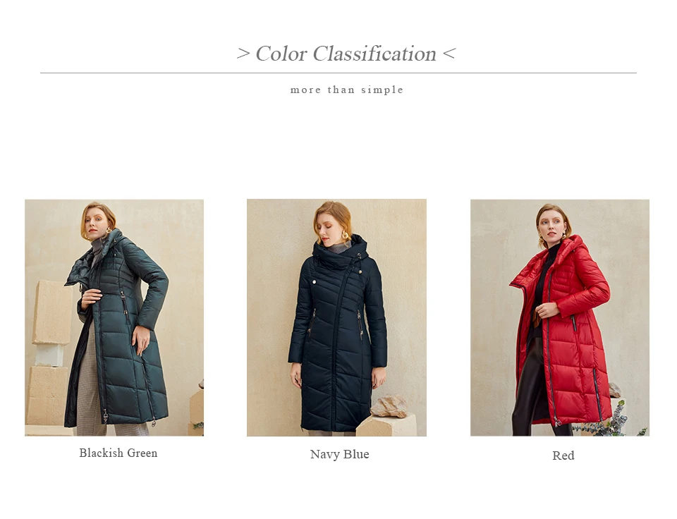The height and width of the screenshot is (519, 677).
Task: Open the Red coat photo
Action: [x=559, y=317]
